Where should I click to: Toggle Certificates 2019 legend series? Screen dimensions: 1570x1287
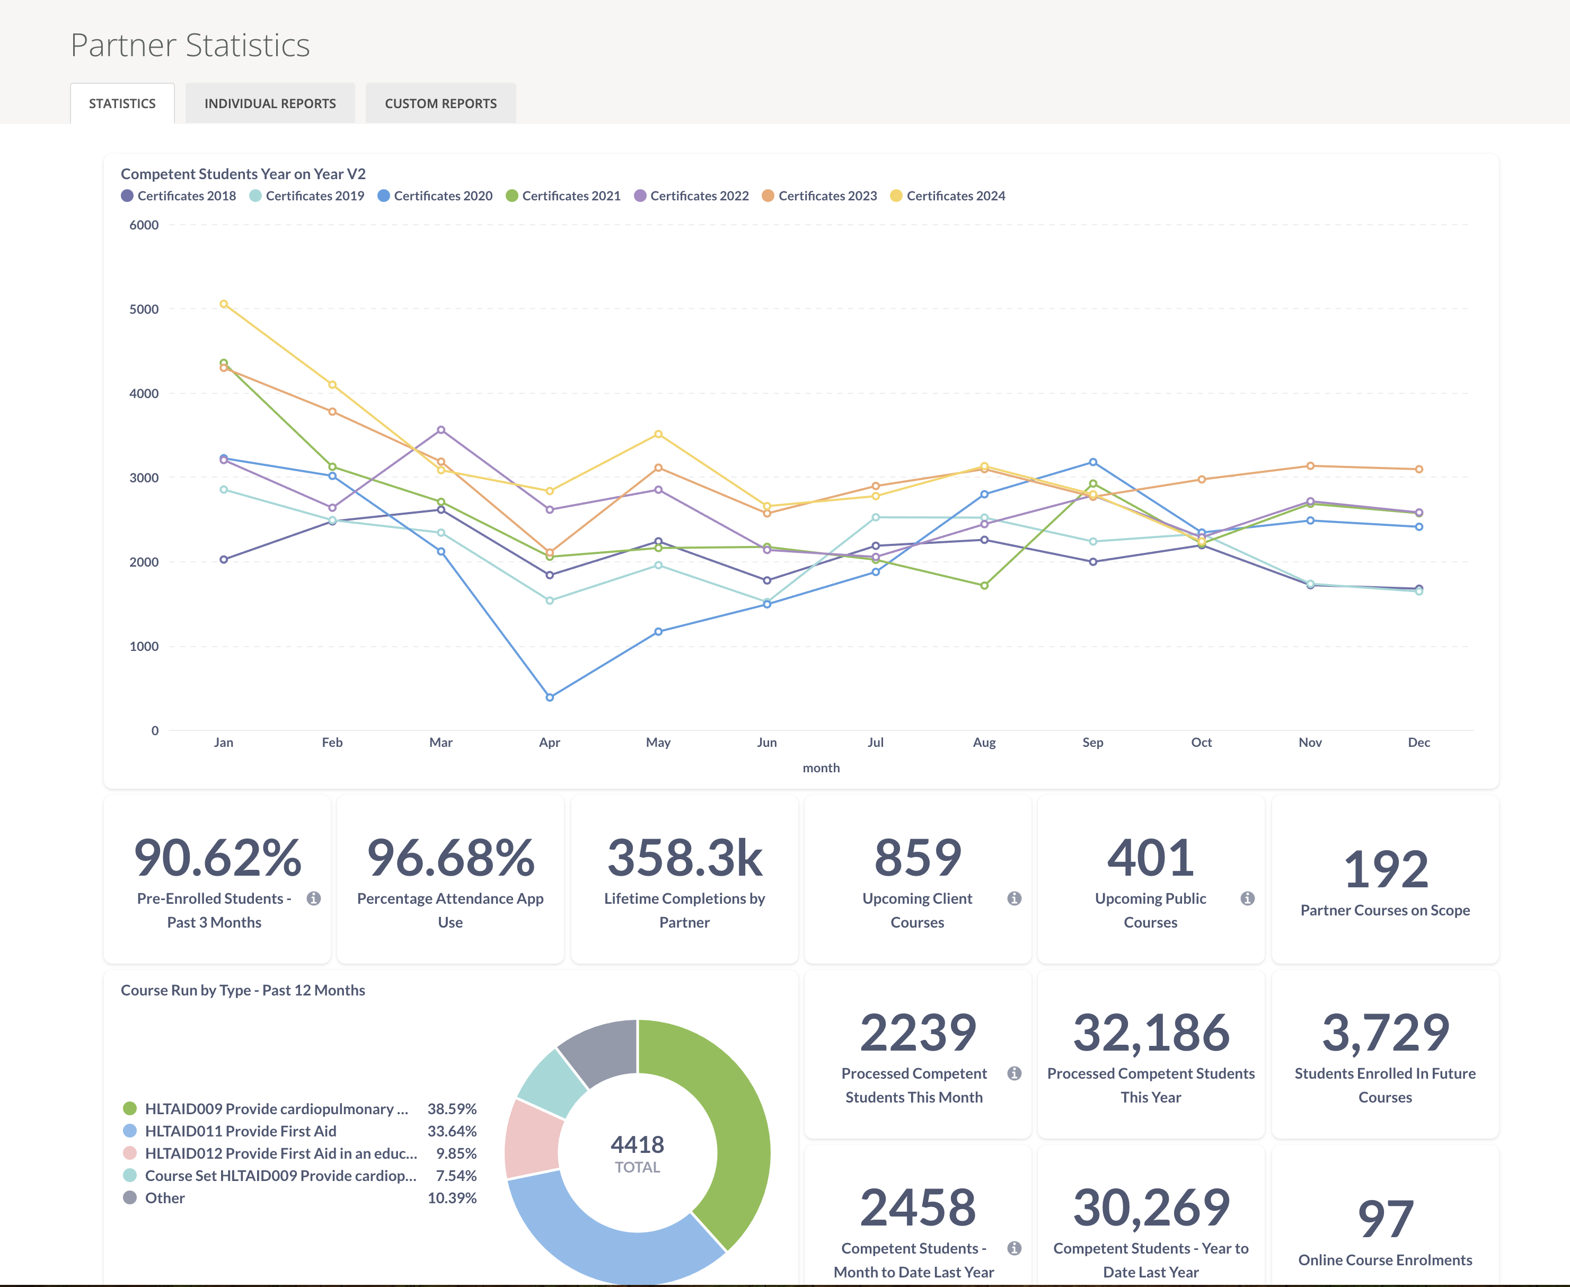[307, 196]
